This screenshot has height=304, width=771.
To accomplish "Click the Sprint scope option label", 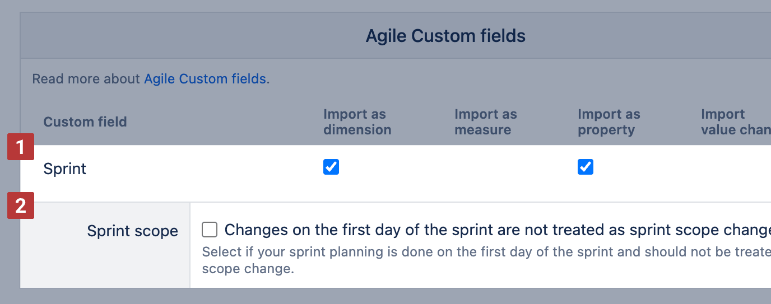I will click(x=132, y=231).
